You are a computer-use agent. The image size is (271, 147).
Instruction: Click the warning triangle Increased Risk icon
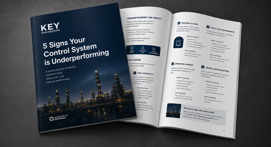pyautogui.click(x=143, y=48)
